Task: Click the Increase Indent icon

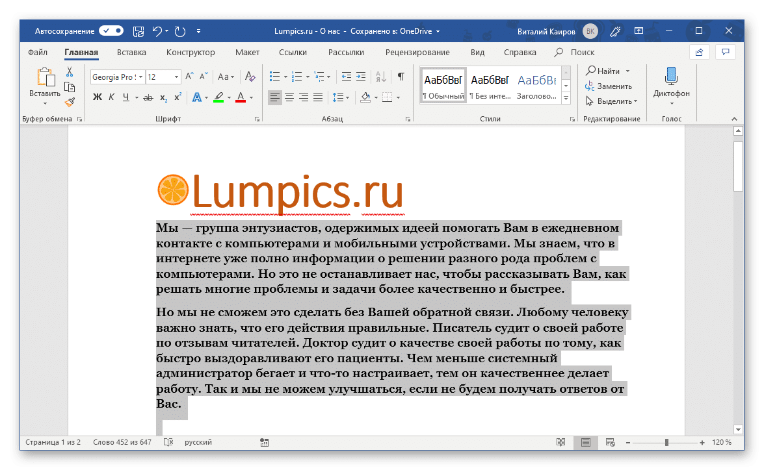Action: pos(362,77)
